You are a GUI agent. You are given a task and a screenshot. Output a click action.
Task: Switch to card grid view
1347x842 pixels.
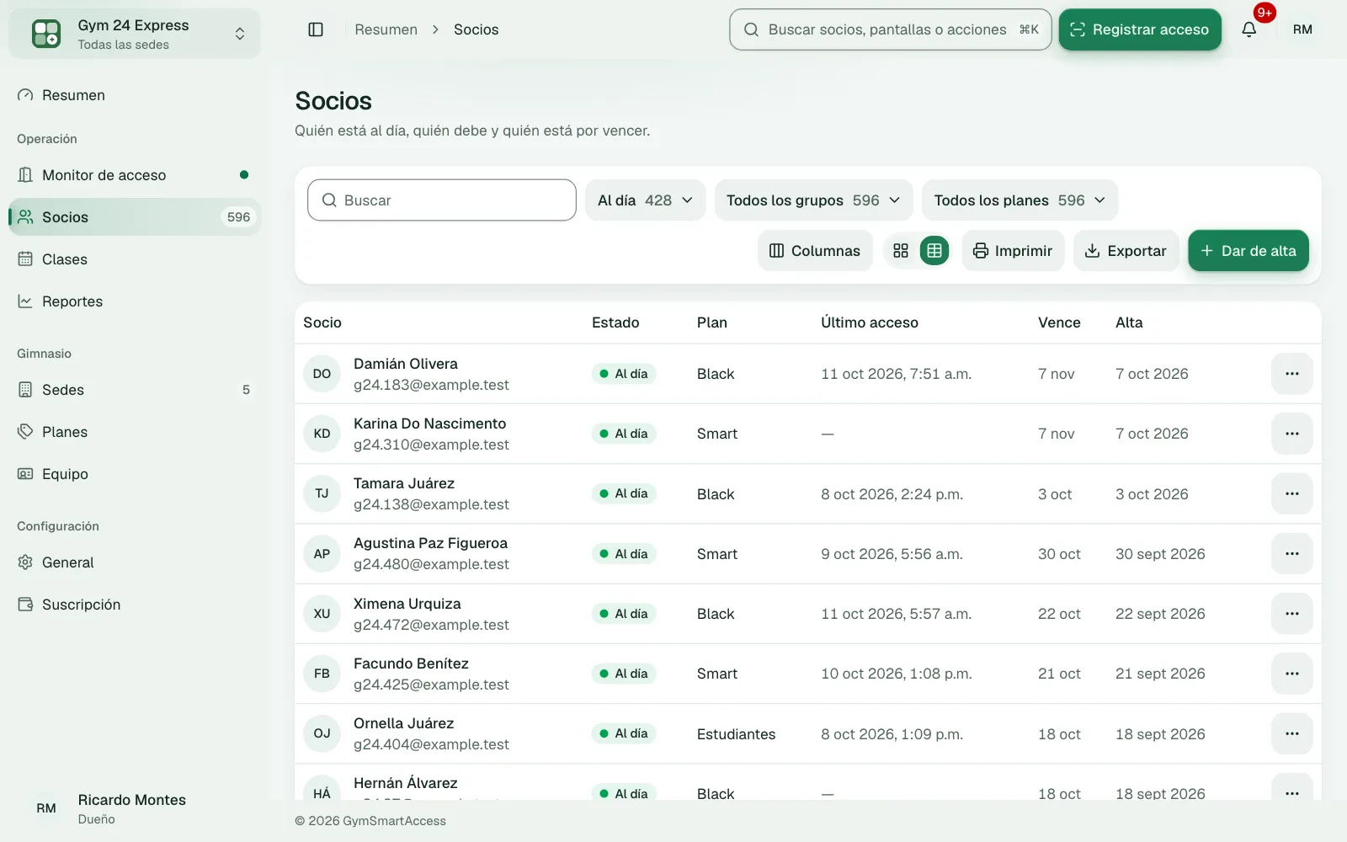(x=901, y=251)
